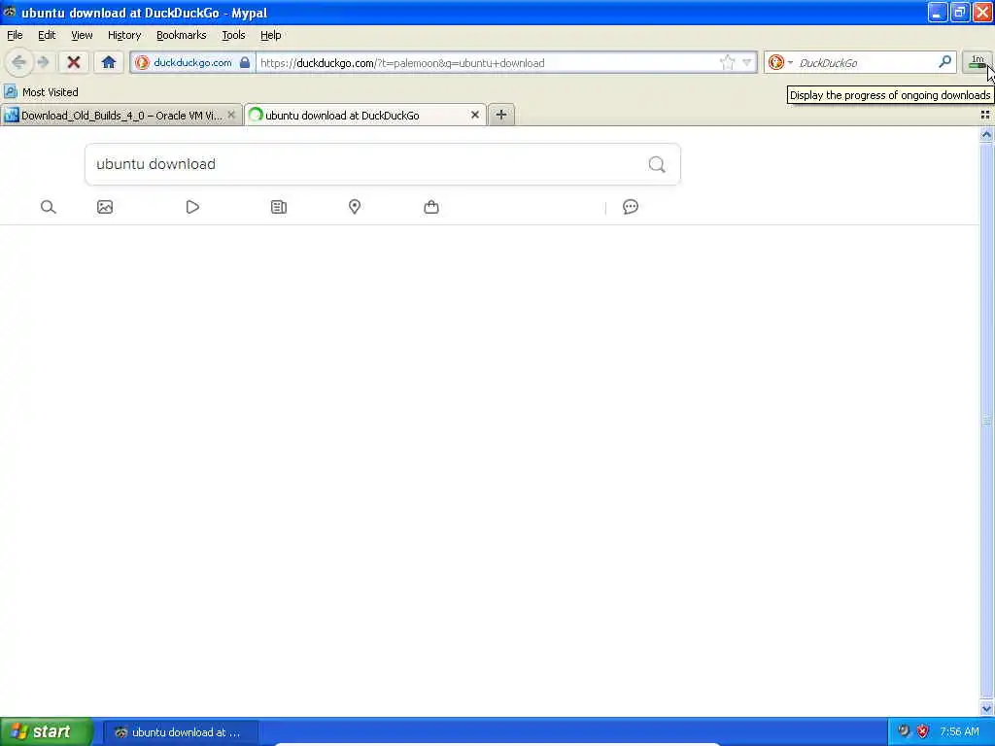
Task: Click the padlock icon in the address bar
Action: tap(245, 62)
